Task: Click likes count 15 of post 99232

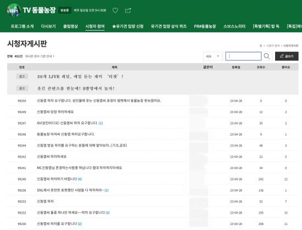Action: [x=286, y=212]
